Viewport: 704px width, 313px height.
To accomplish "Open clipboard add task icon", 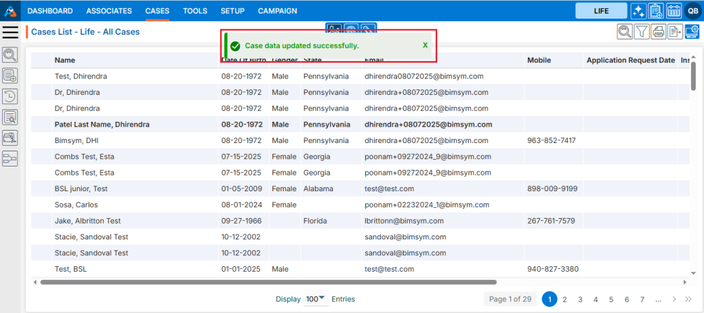I will click(656, 11).
